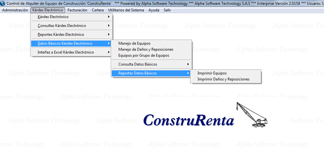Select Manejo de Daños y Reposiciones
The width and height of the screenshot is (324, 159).
pos(146,49)
